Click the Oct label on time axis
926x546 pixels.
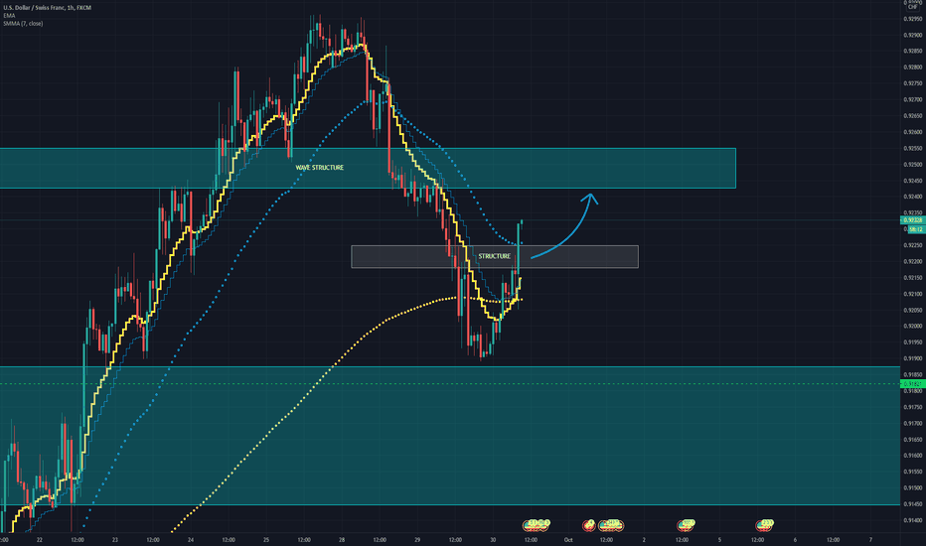point(568,539)
